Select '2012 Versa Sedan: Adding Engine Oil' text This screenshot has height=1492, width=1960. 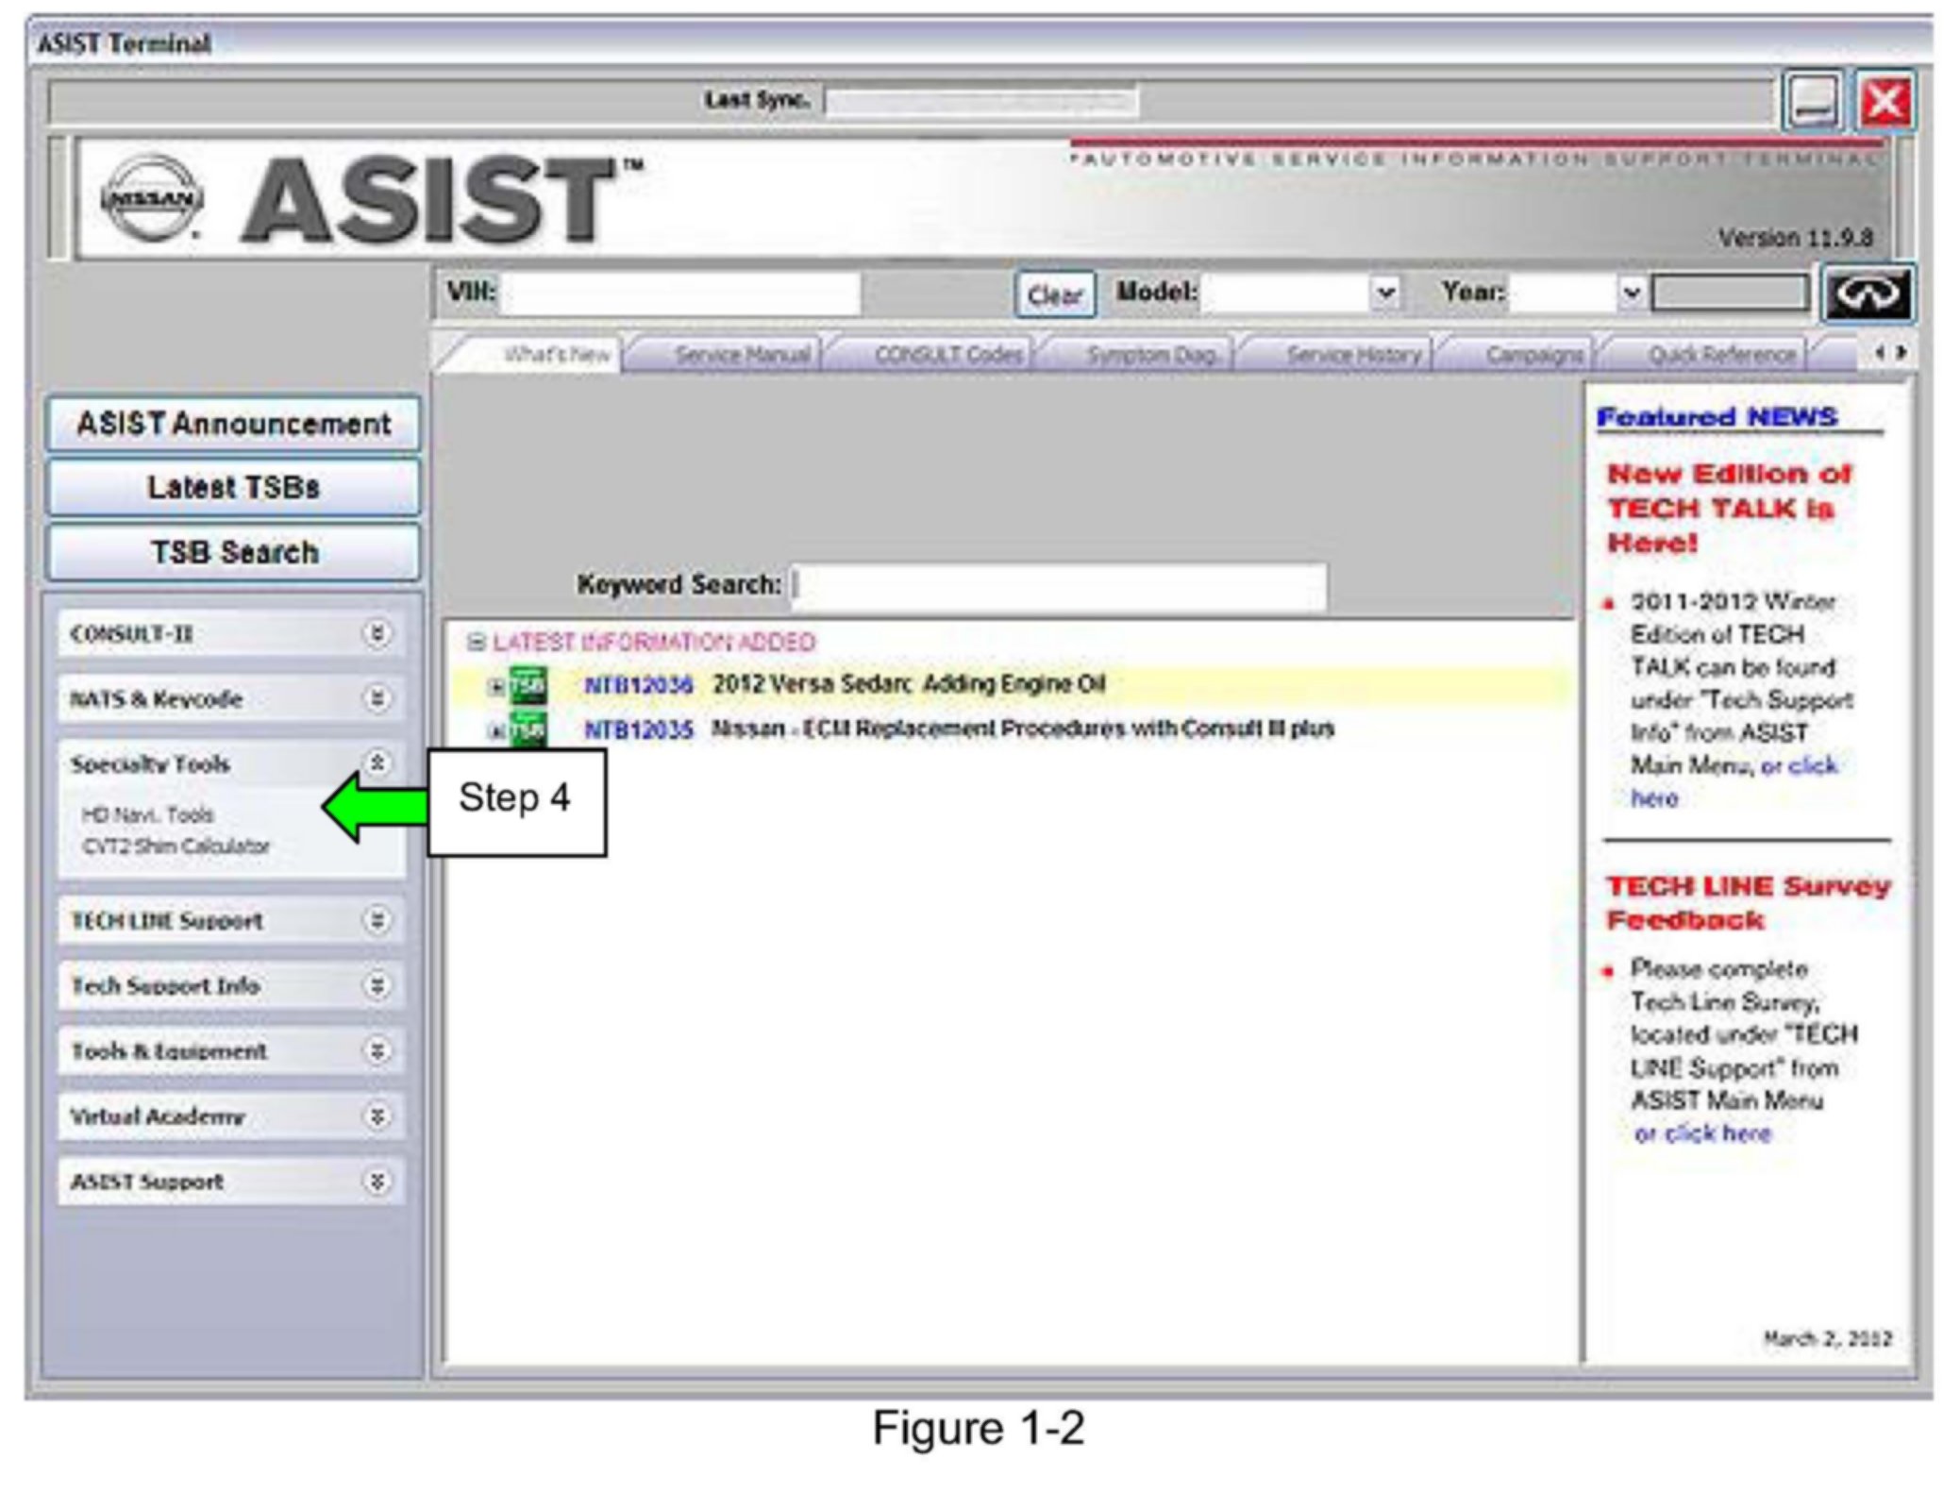click(908, 684)
